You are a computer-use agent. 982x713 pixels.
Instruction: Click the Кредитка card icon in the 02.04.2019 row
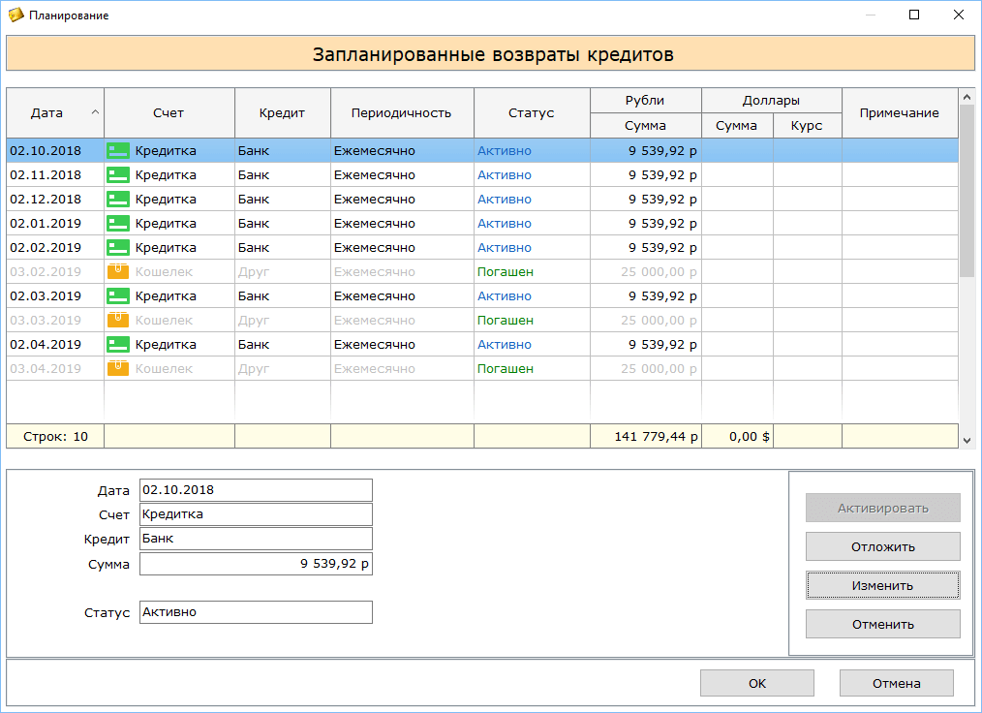click(x=118, y=344)
